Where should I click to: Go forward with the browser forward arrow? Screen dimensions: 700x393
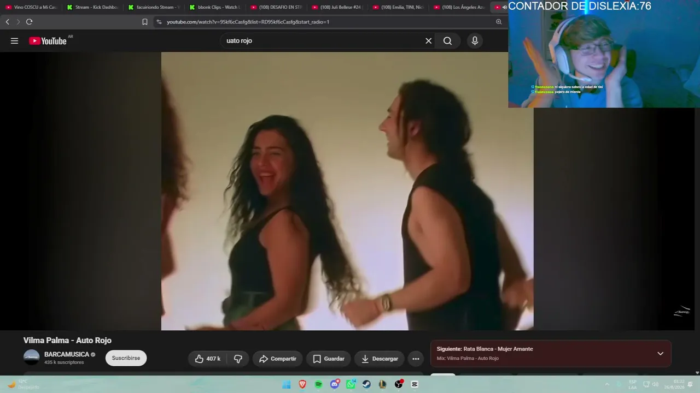point(18,22)
